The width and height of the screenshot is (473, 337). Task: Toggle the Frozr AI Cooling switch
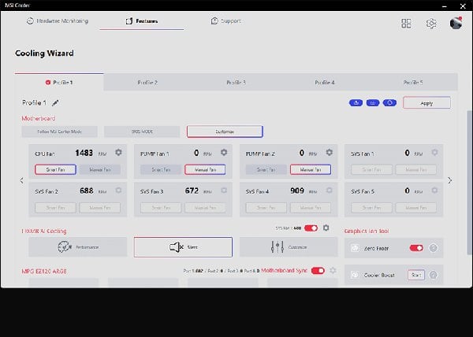(311, 228)
